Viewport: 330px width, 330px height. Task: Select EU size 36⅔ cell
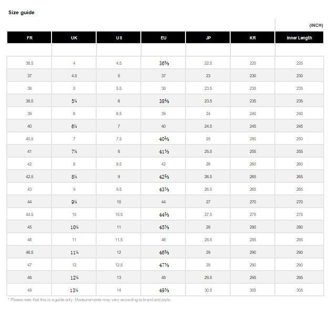click(163, 63)
